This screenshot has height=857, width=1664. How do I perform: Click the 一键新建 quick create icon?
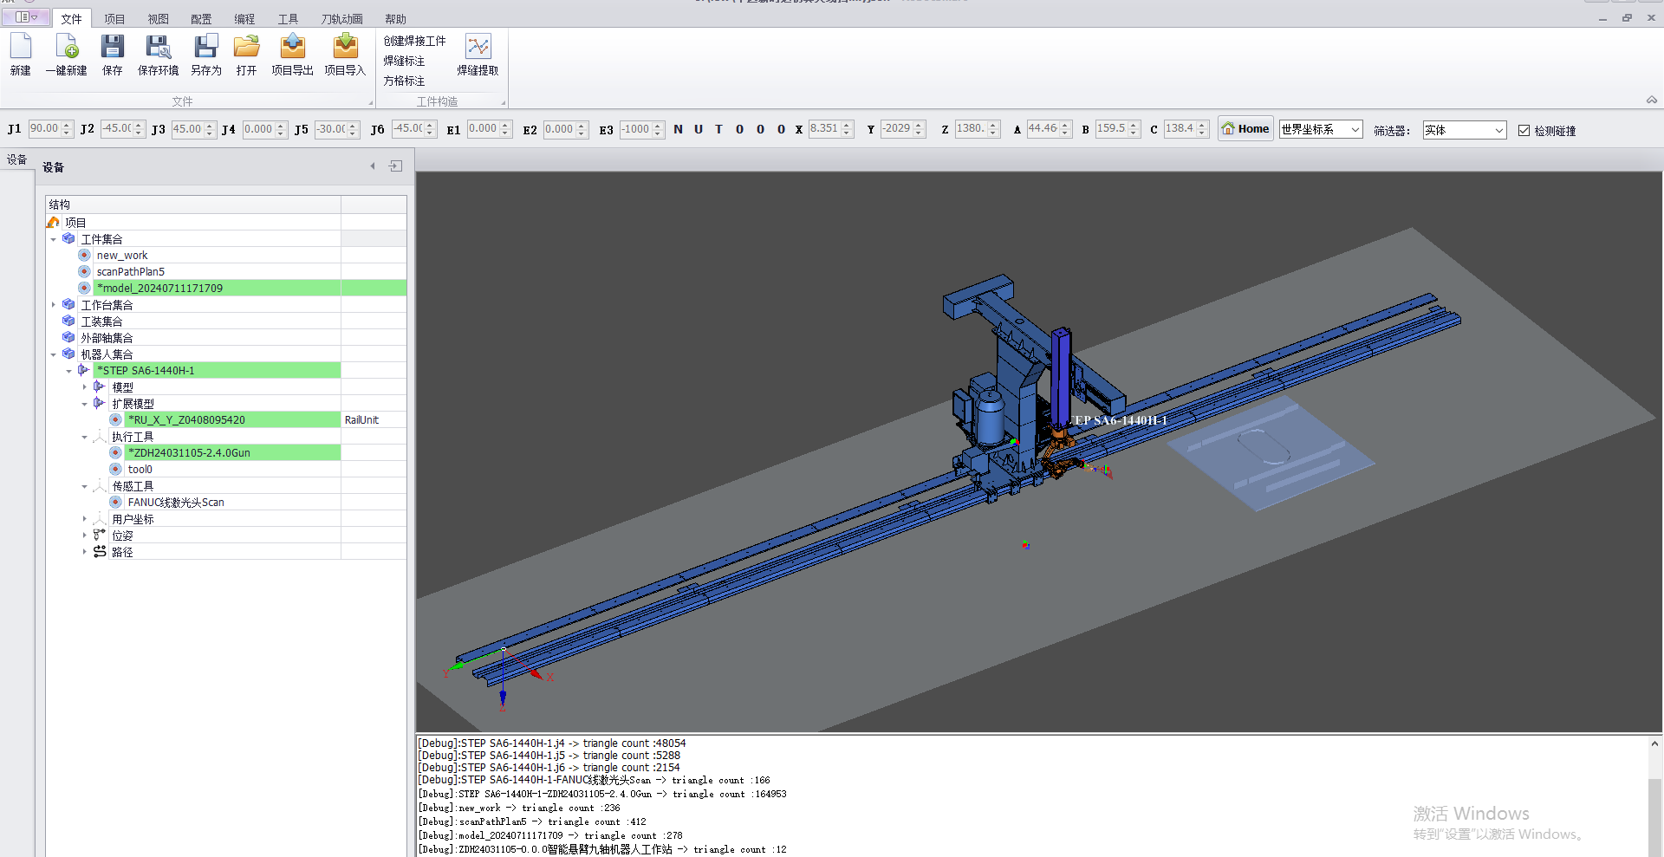(x=67, y=47)
